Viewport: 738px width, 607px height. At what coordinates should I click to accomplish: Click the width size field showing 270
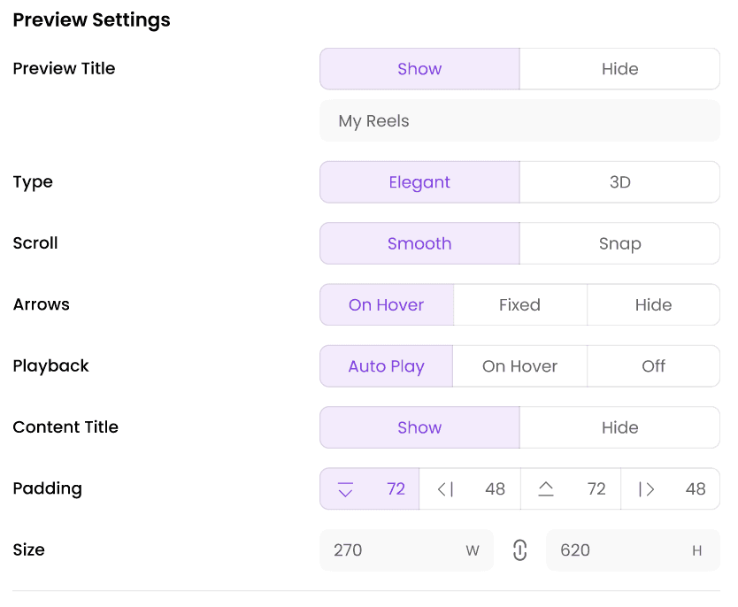[x=394, y=550]
